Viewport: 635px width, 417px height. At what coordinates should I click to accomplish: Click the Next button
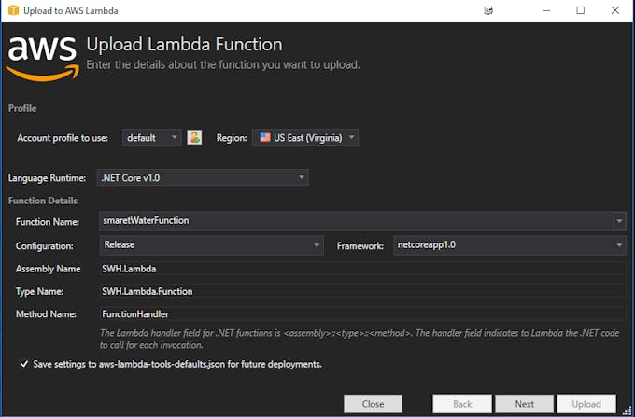(525, 404)
